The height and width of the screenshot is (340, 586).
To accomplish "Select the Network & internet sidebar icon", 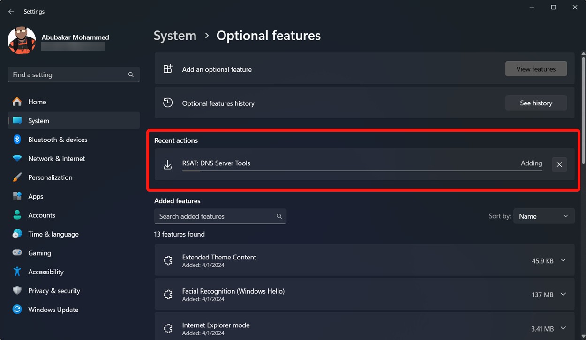I will coord(17,158).
